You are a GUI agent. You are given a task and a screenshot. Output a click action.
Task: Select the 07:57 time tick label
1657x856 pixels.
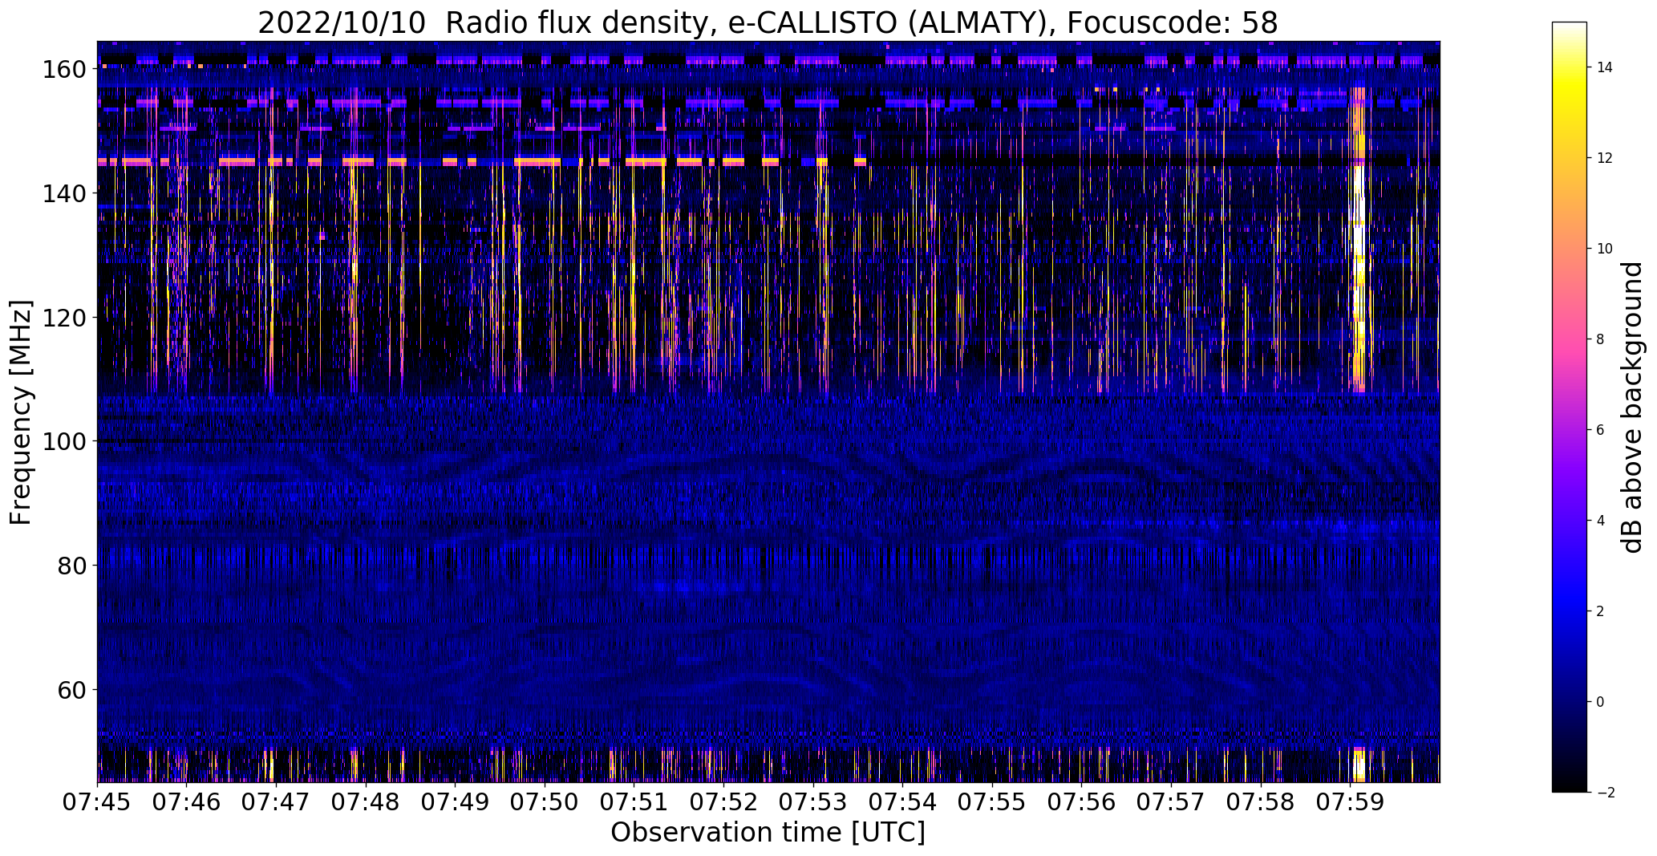point(1171,802)
